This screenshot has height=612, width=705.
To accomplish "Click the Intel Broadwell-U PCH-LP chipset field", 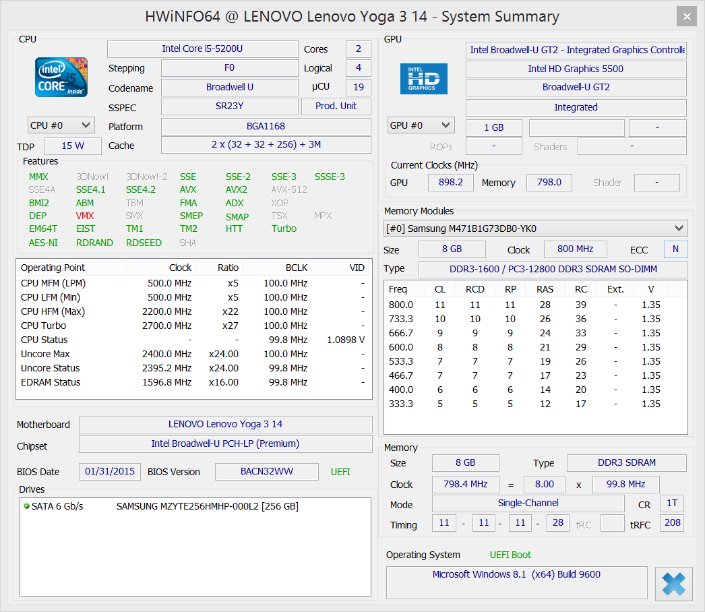I will 225,443.
